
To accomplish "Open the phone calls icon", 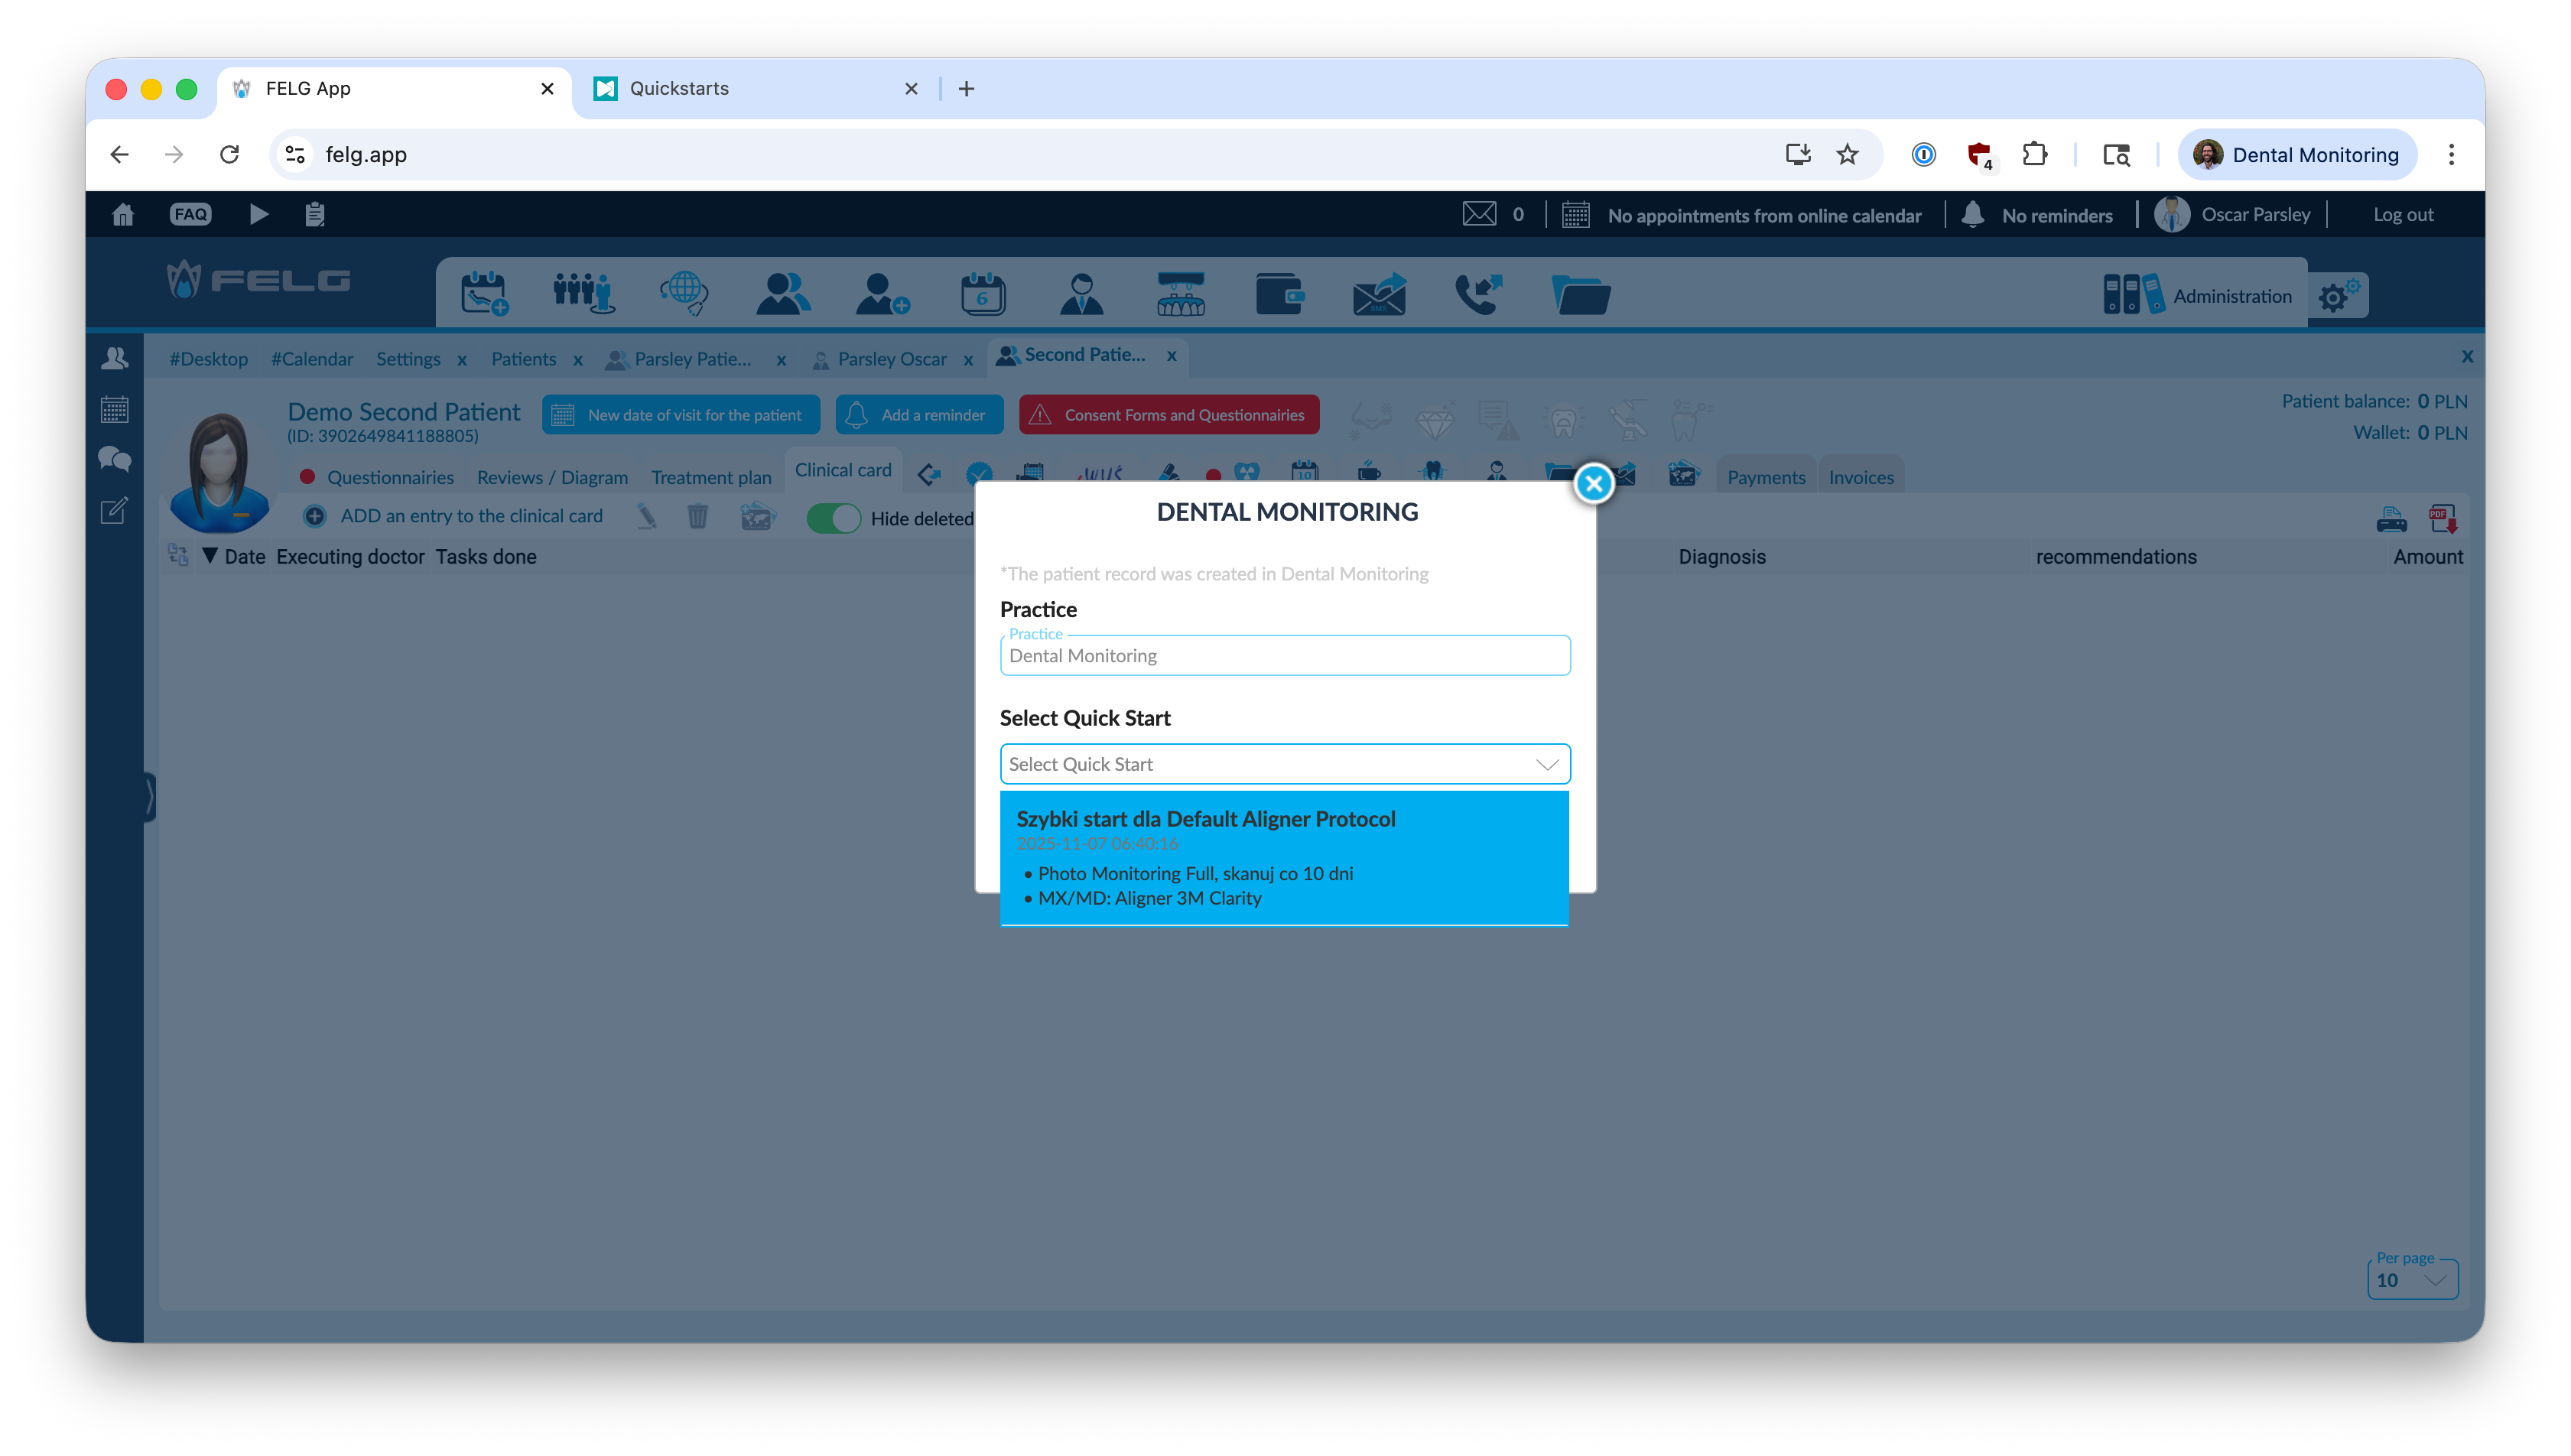I will click(x=1478, y=294).
